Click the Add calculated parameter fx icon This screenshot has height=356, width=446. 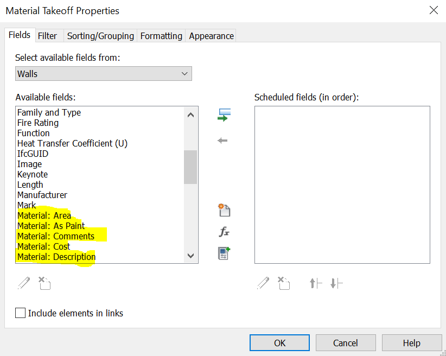224,232
